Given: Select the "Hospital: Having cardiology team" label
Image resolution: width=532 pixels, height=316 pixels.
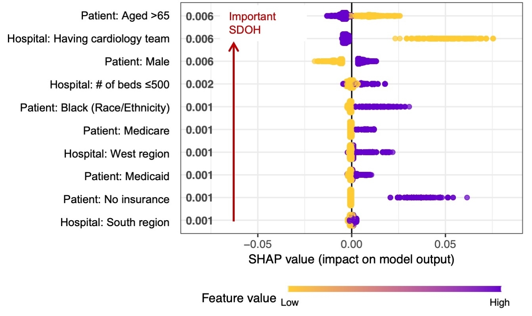Looking at the screenshot, I should click(x=88, y=39).
